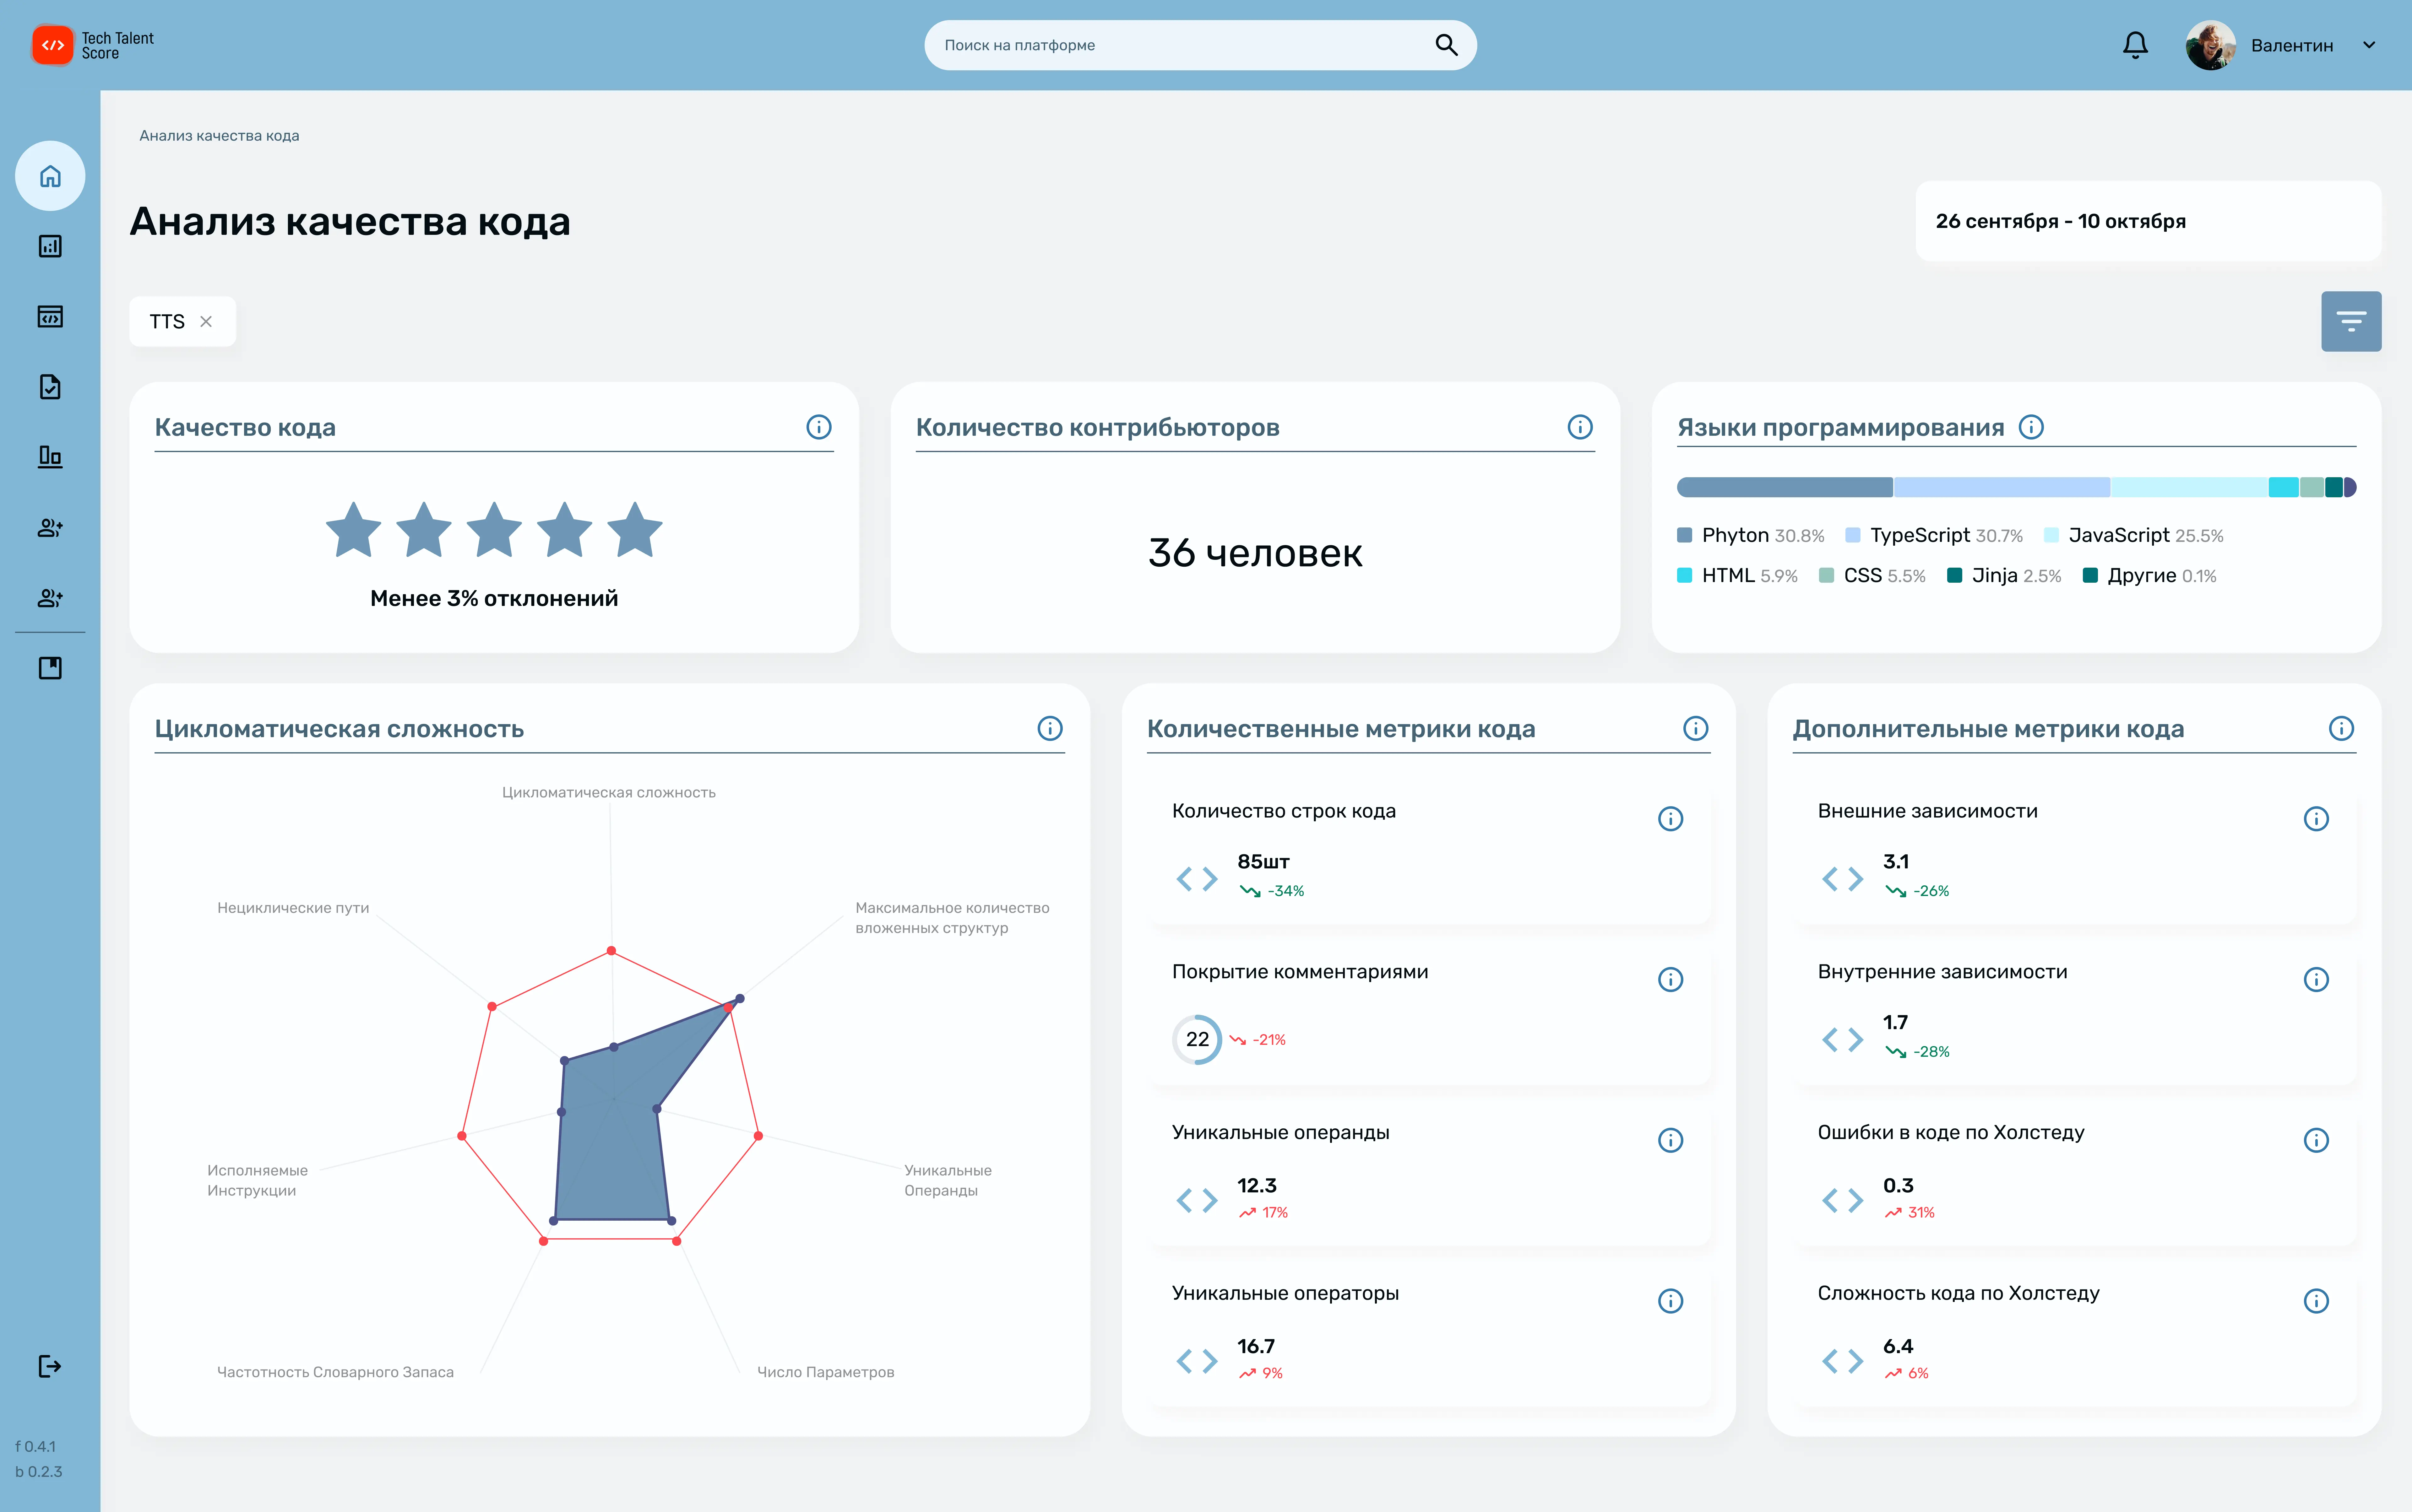Open the code window sidebar icon
This screenshot has width=2412, height=1512.
(50, 317)
